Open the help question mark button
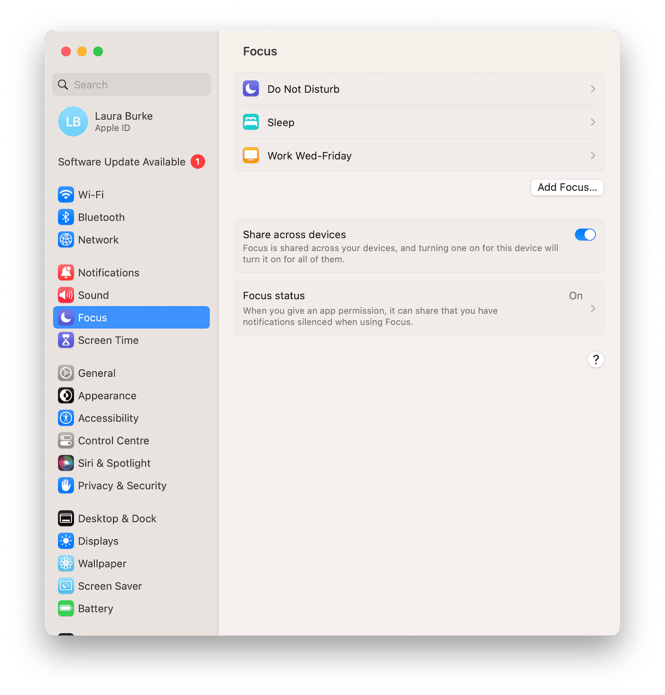This screenshot has width=665, height=695. click(596, 359)
